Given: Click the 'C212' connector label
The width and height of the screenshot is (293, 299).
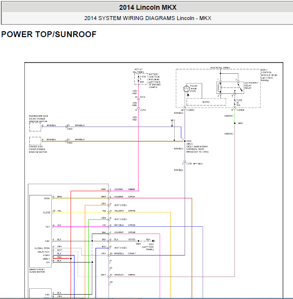Looking at the screenshot, I should (x=143, y=97).
